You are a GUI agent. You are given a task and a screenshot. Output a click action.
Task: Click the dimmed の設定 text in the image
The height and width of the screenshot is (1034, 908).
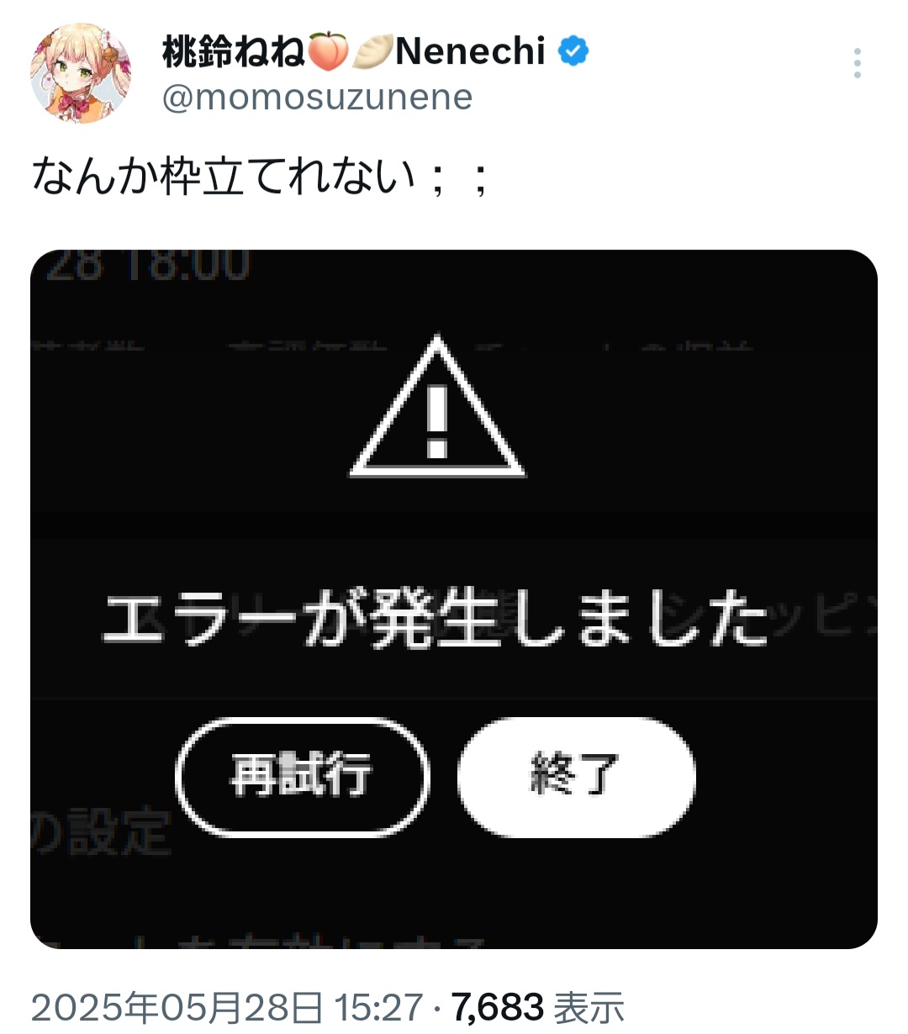coord(101,832)
